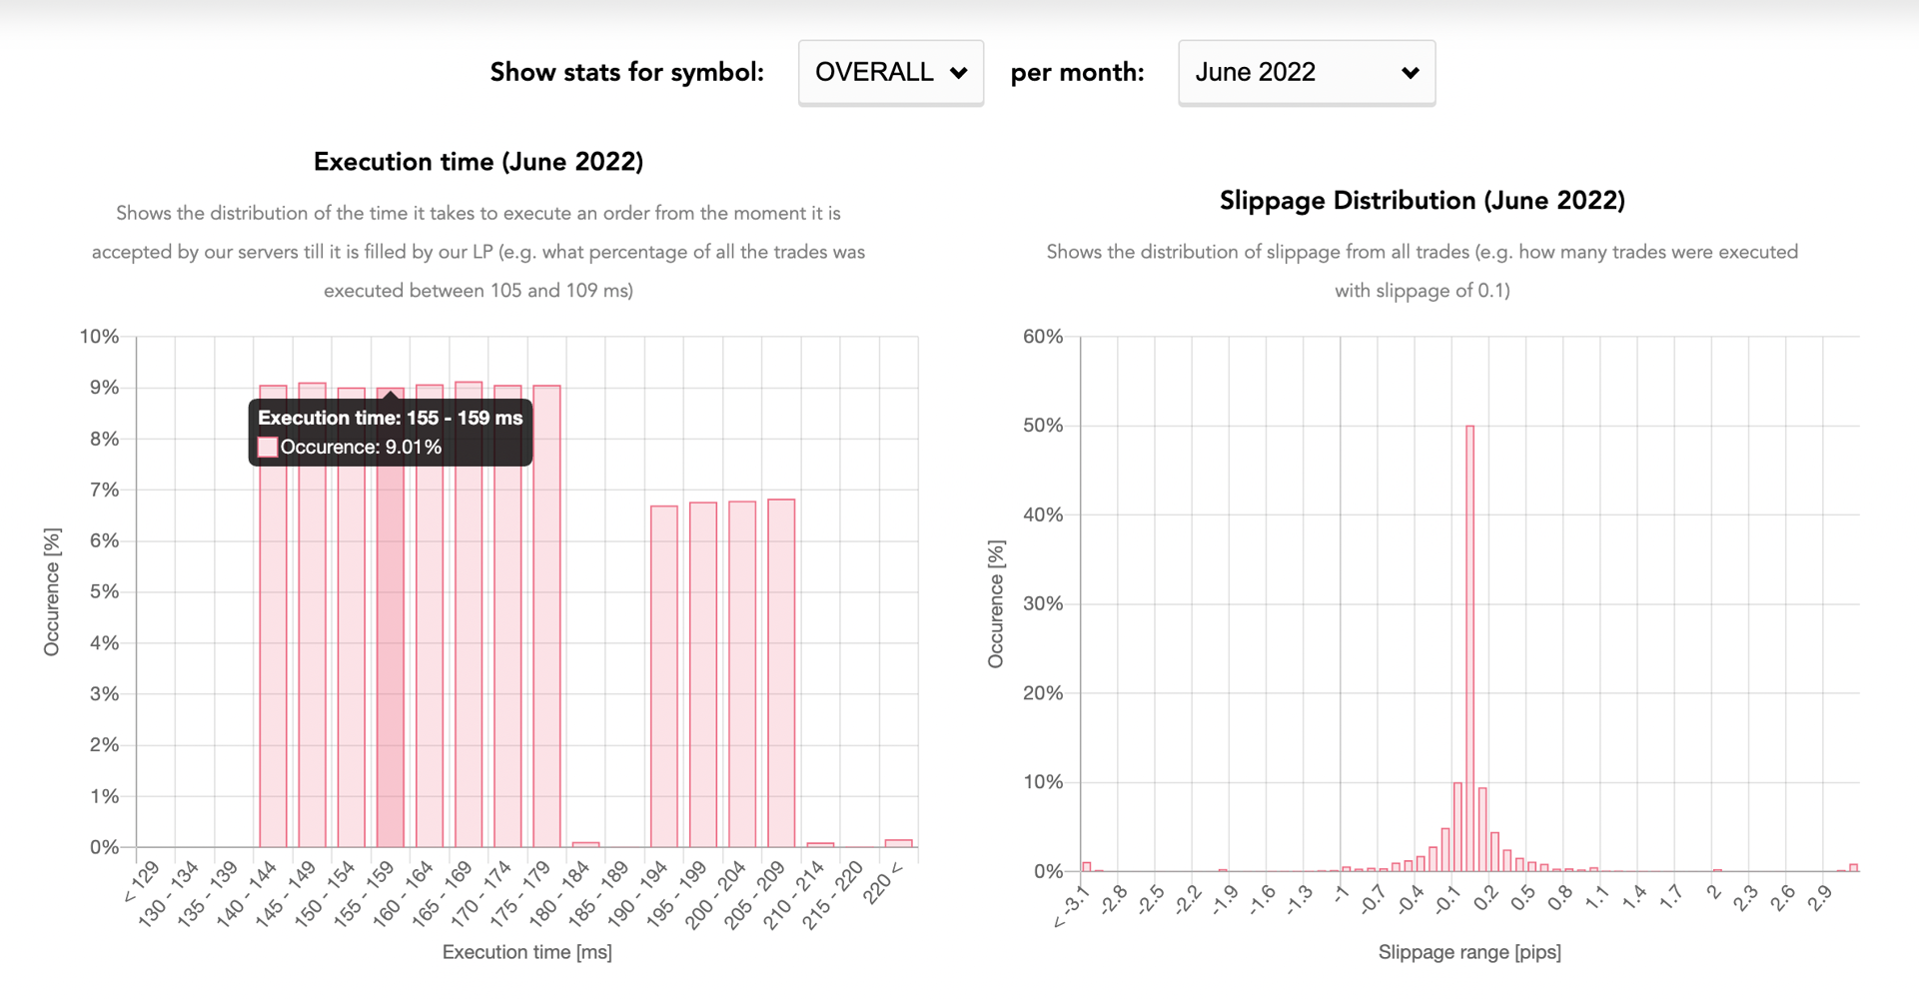Viewport: 1919px width, 999px height.
Task: Click the 145 - 149 ms execution bar
Action: click(x=312, y=619)
